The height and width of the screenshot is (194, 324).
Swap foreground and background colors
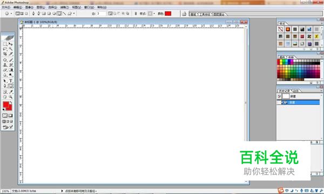pyautogui.click(x=11, y=102)
